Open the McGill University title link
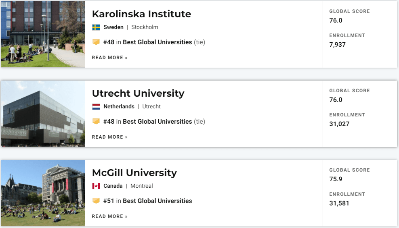Image resolution: width=399 pixels, height=228 pixels. [134, 173]
